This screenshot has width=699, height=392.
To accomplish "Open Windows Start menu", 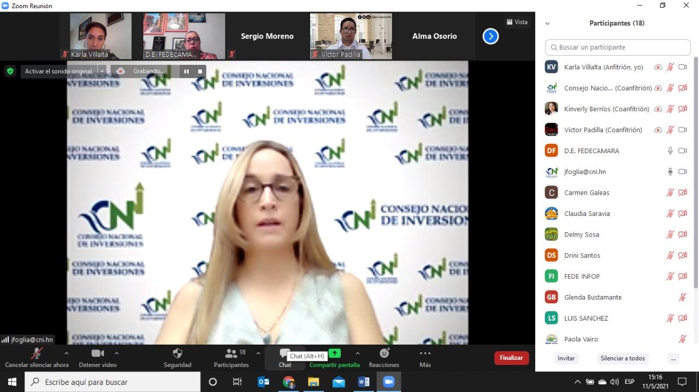I will pyautogui.click(x=12, y=382).
